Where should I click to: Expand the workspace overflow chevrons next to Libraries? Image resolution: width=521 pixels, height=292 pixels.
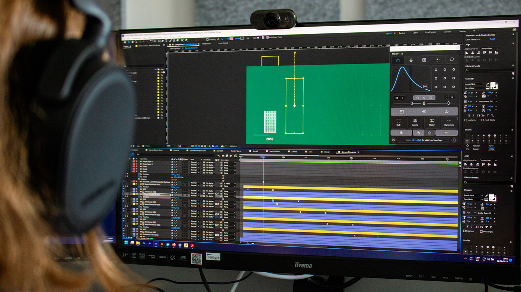(474, 31)
